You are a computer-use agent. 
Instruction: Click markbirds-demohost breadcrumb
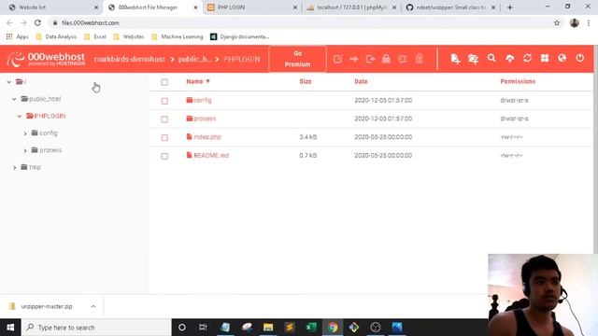[130, 59]
